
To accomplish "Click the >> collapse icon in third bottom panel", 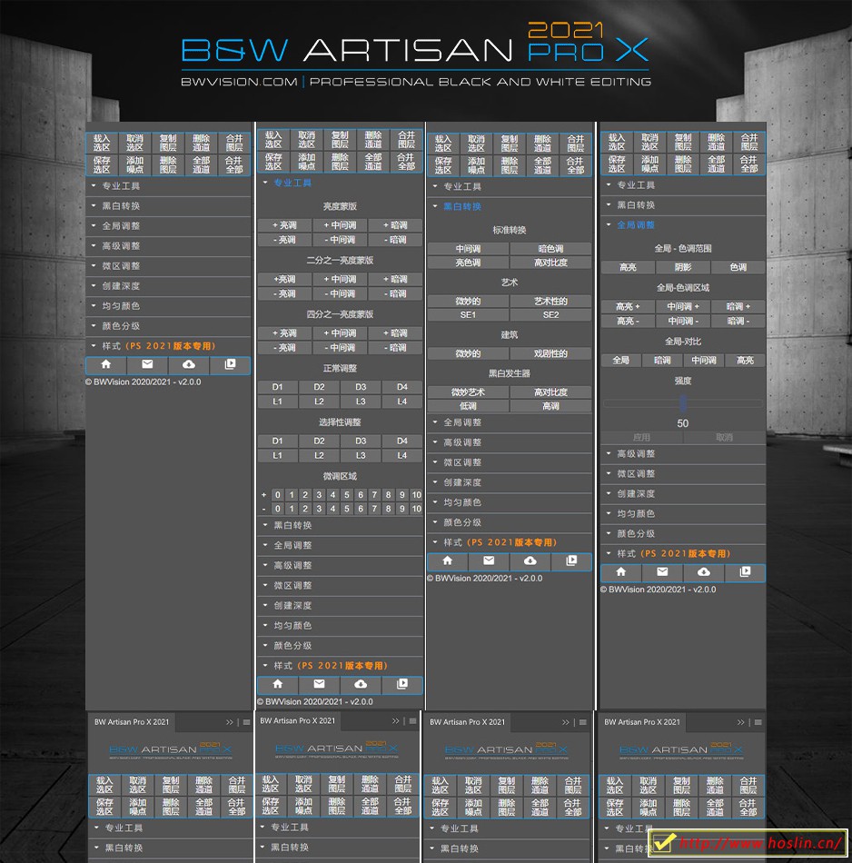I will [566, 722].
